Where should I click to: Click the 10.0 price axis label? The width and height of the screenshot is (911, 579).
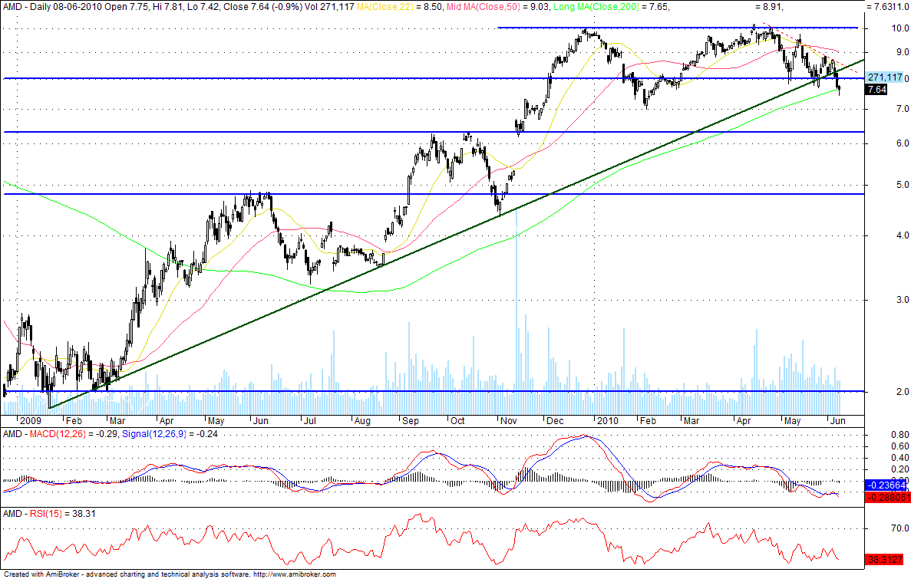click(x=900, y=28)
